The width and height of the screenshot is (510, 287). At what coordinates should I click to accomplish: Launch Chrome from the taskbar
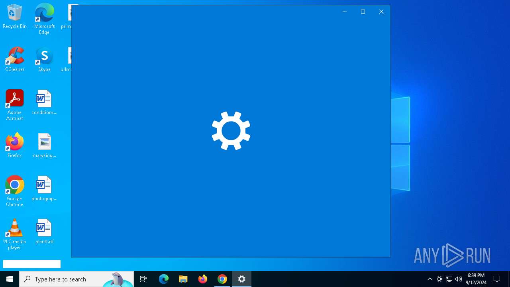pyautogui.click(x=222, y=279)
